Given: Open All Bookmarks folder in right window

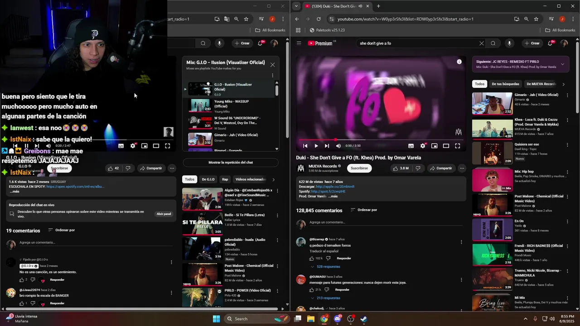Looking at the screenshot, I should (x=560, y=30).
